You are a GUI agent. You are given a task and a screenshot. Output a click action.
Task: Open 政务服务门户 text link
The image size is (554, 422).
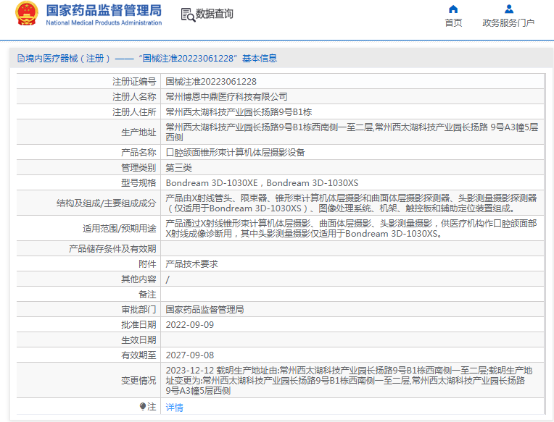508,23
